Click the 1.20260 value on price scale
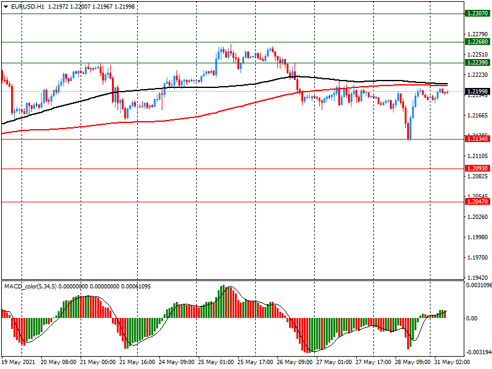Screen dimensions: 492x369 click(478, 217)
